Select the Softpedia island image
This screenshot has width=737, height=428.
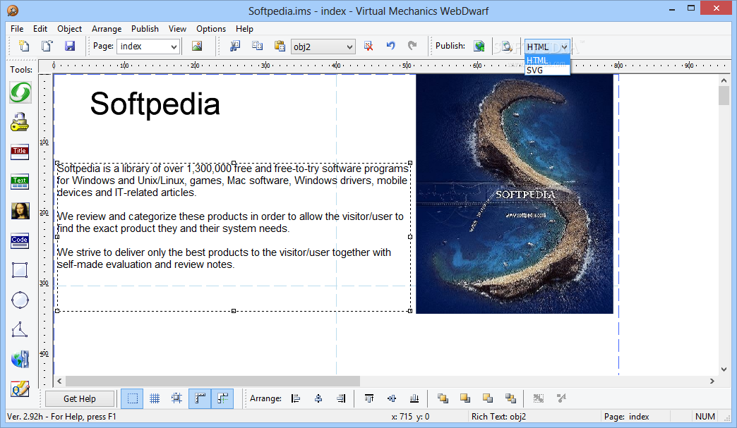(x=515, y=194)
